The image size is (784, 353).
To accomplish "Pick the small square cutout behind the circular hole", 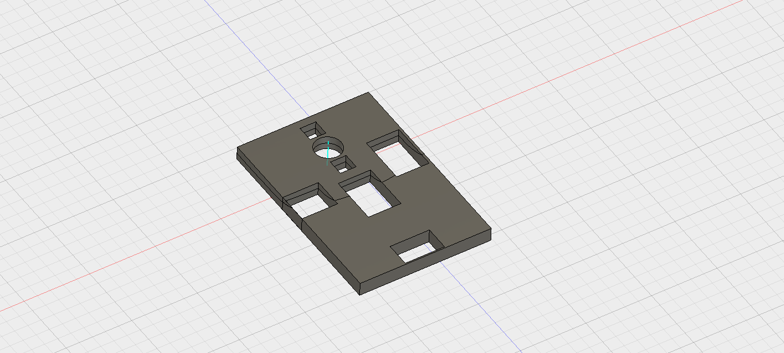I will point(313,130).
